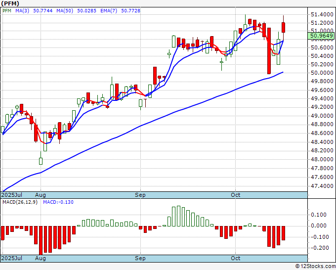
Task: Click the latest red candlestick near 51.2
Action: click(x=283, y=27)
